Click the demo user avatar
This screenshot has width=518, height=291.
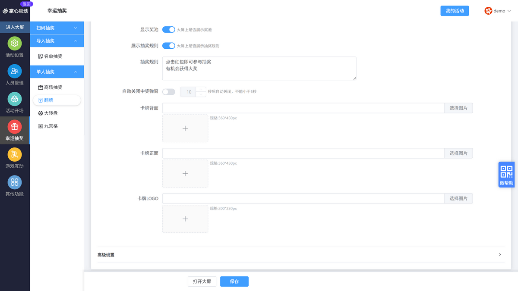(x=489, y=11)
